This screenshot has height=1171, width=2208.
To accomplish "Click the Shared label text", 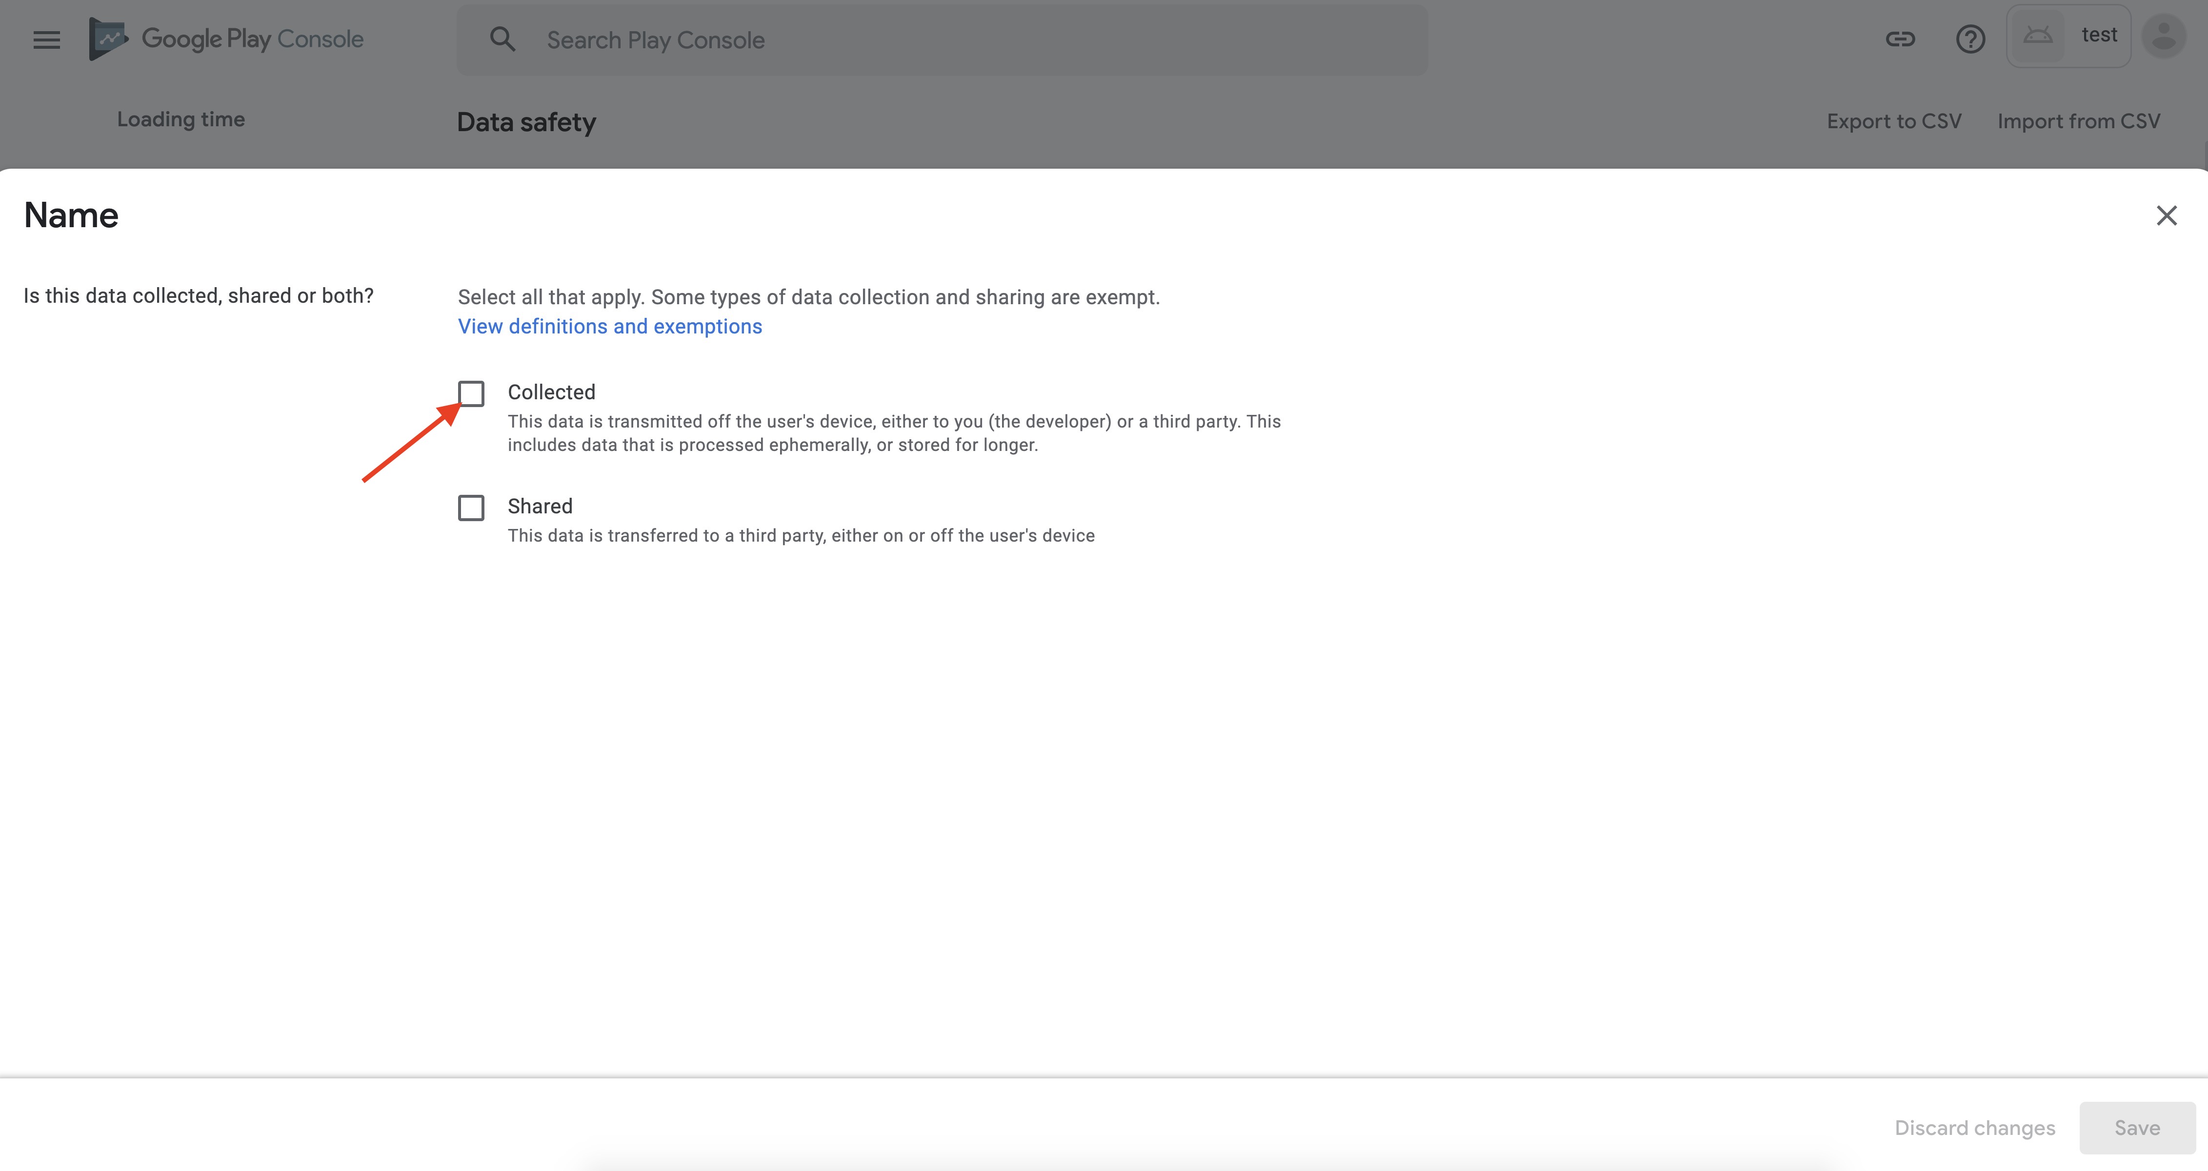I will pyautogui.click(x=540, y=506).
